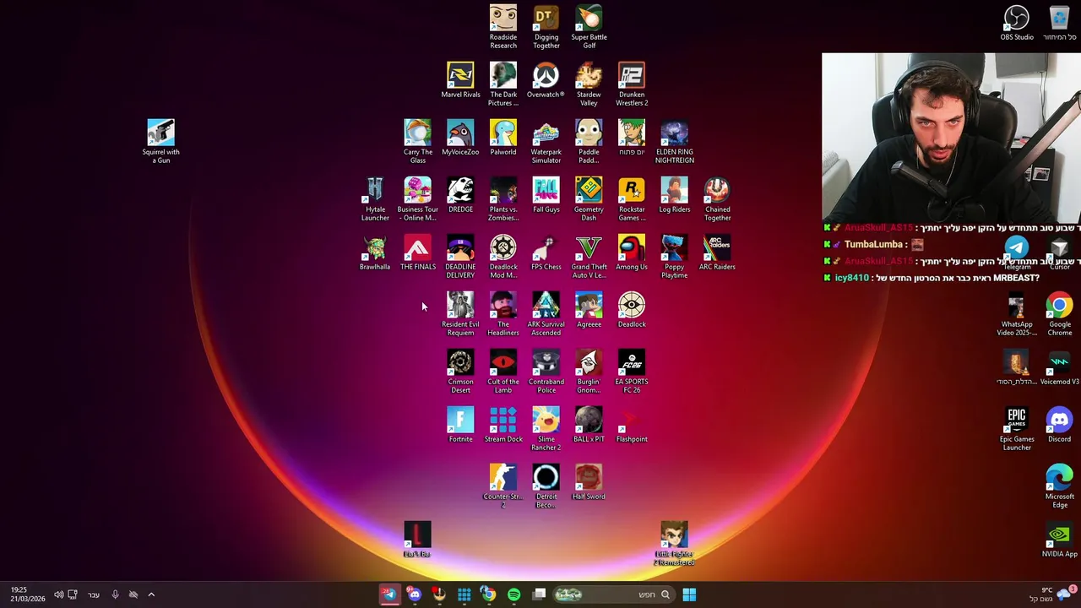Viewport: 1081px width, 608px height.
Task: Launch Brawlhalla from desktop
Action: [x=375, y=252]
